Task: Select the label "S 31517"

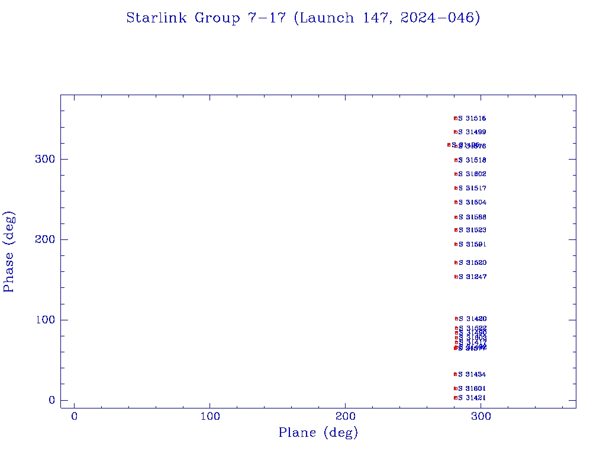Action: tap(472, 189)
